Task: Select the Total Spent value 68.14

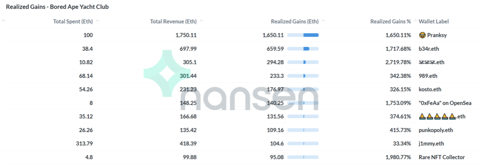Action: [86, 76]
